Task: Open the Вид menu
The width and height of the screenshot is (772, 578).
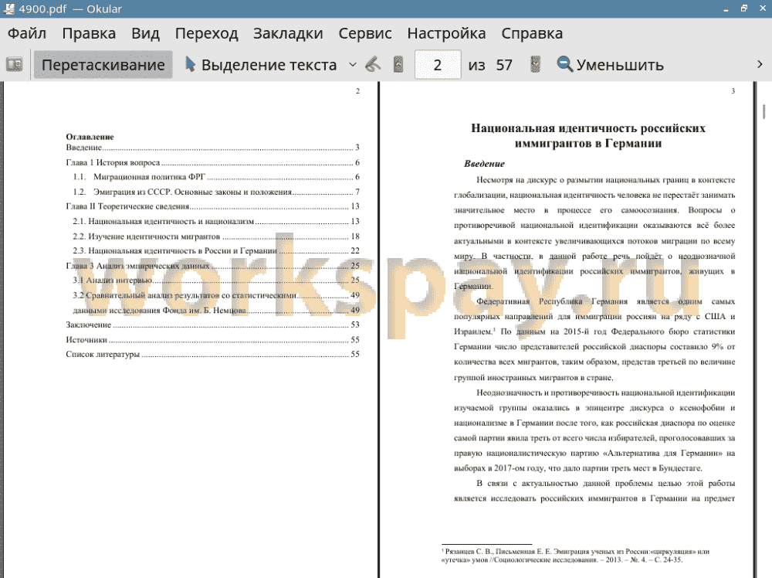Action: coord(145,33)
